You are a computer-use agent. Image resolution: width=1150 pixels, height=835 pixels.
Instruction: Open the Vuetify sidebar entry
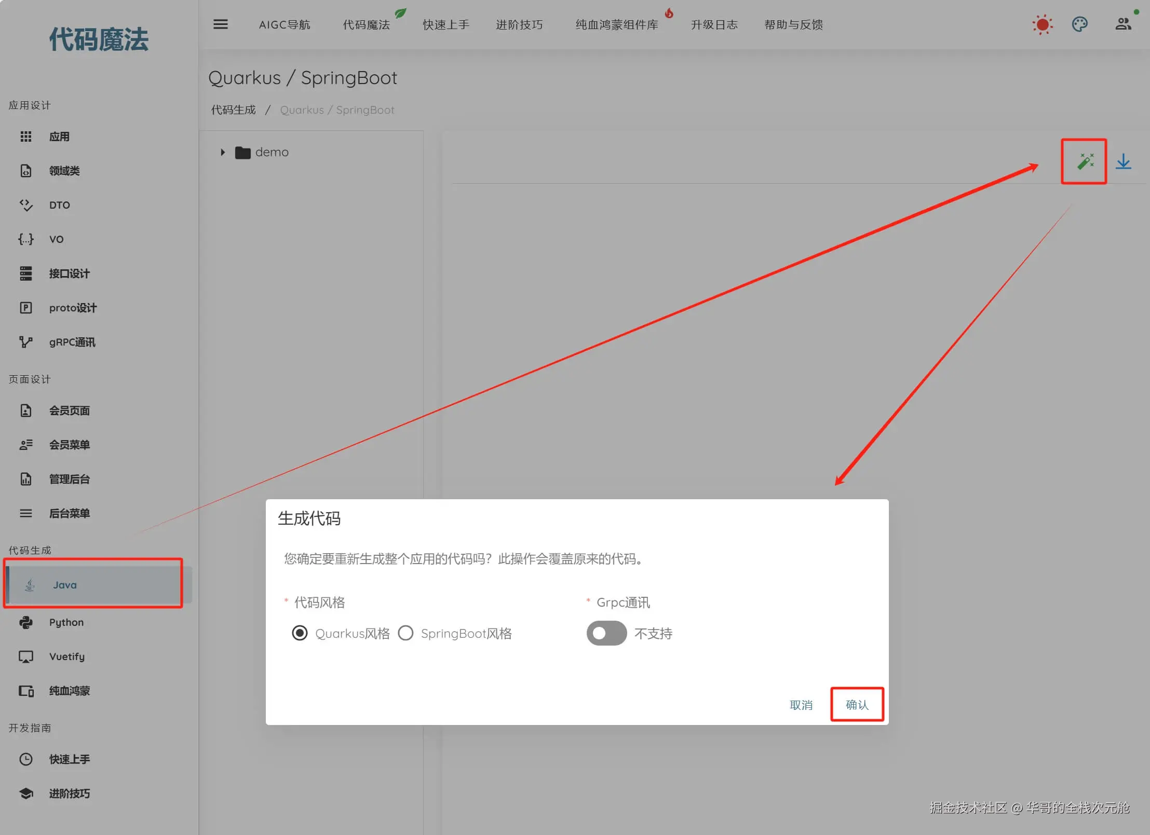[x=66, y=656]
